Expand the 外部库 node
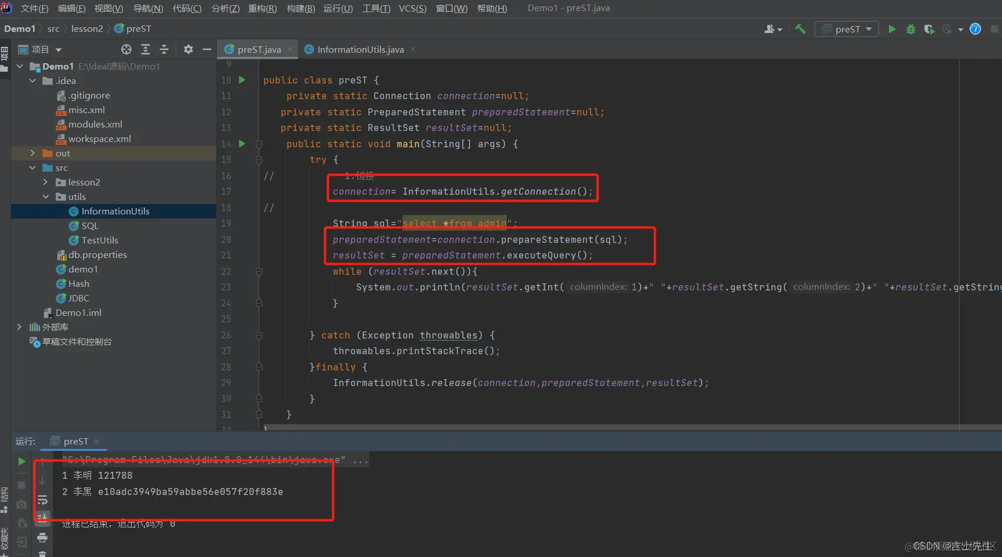 [20, 327]
